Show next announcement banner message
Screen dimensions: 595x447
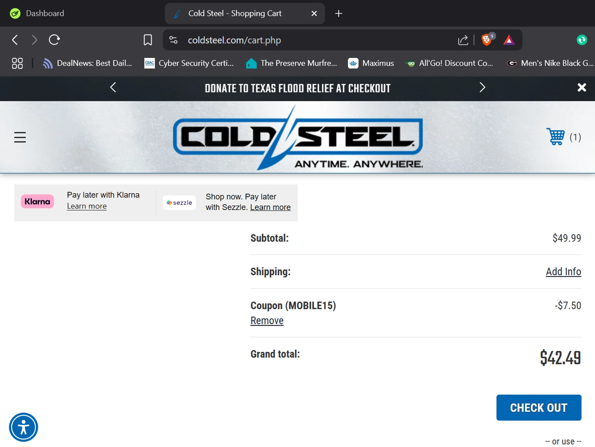click(482, 87)
